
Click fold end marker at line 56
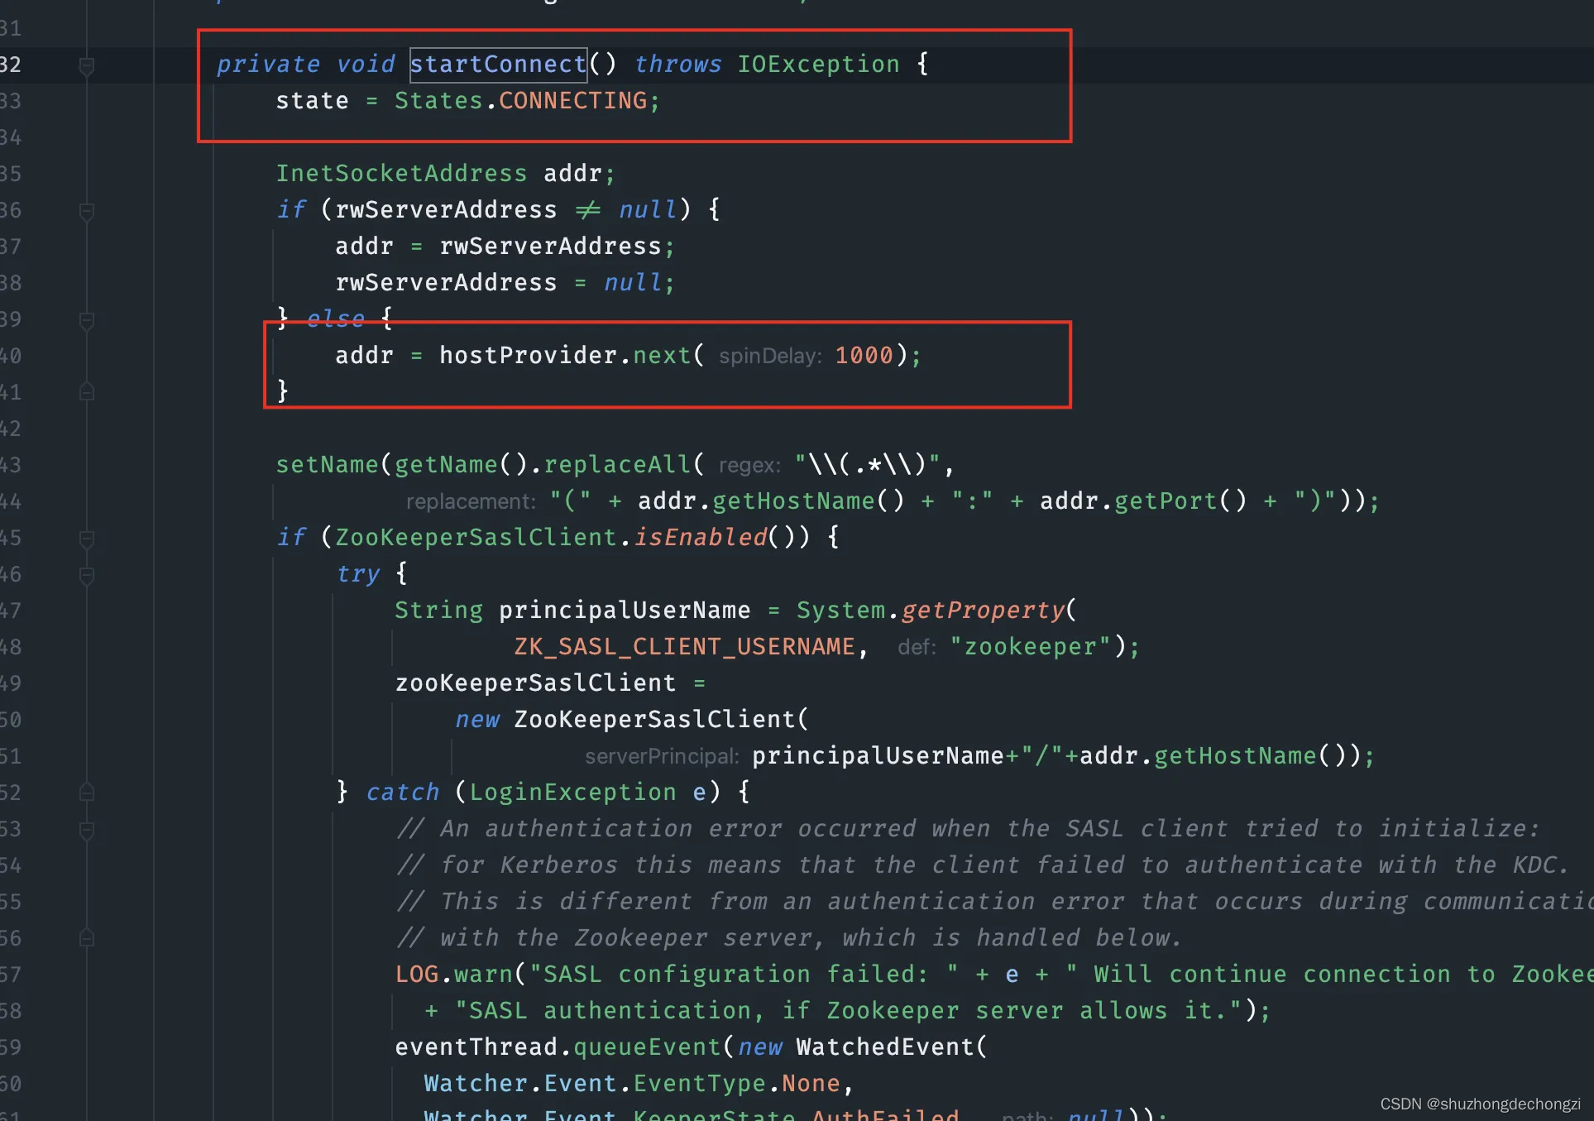86,938
